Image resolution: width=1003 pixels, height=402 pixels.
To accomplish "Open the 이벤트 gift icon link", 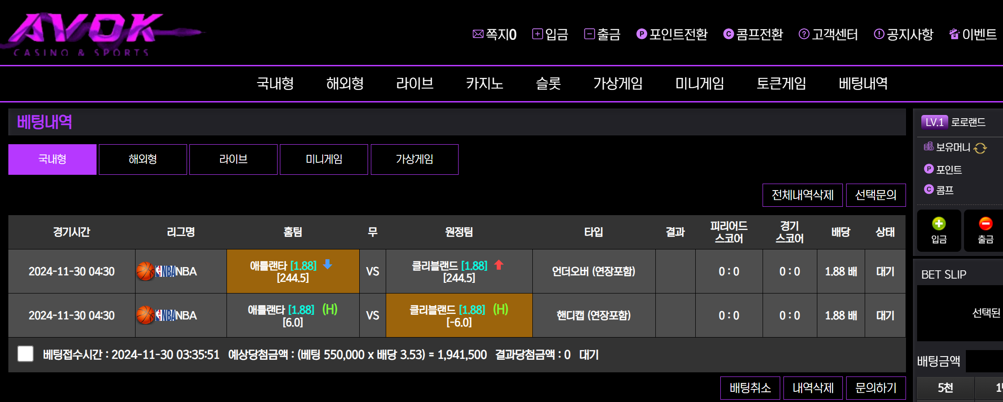I will click(x=954, y=34).
